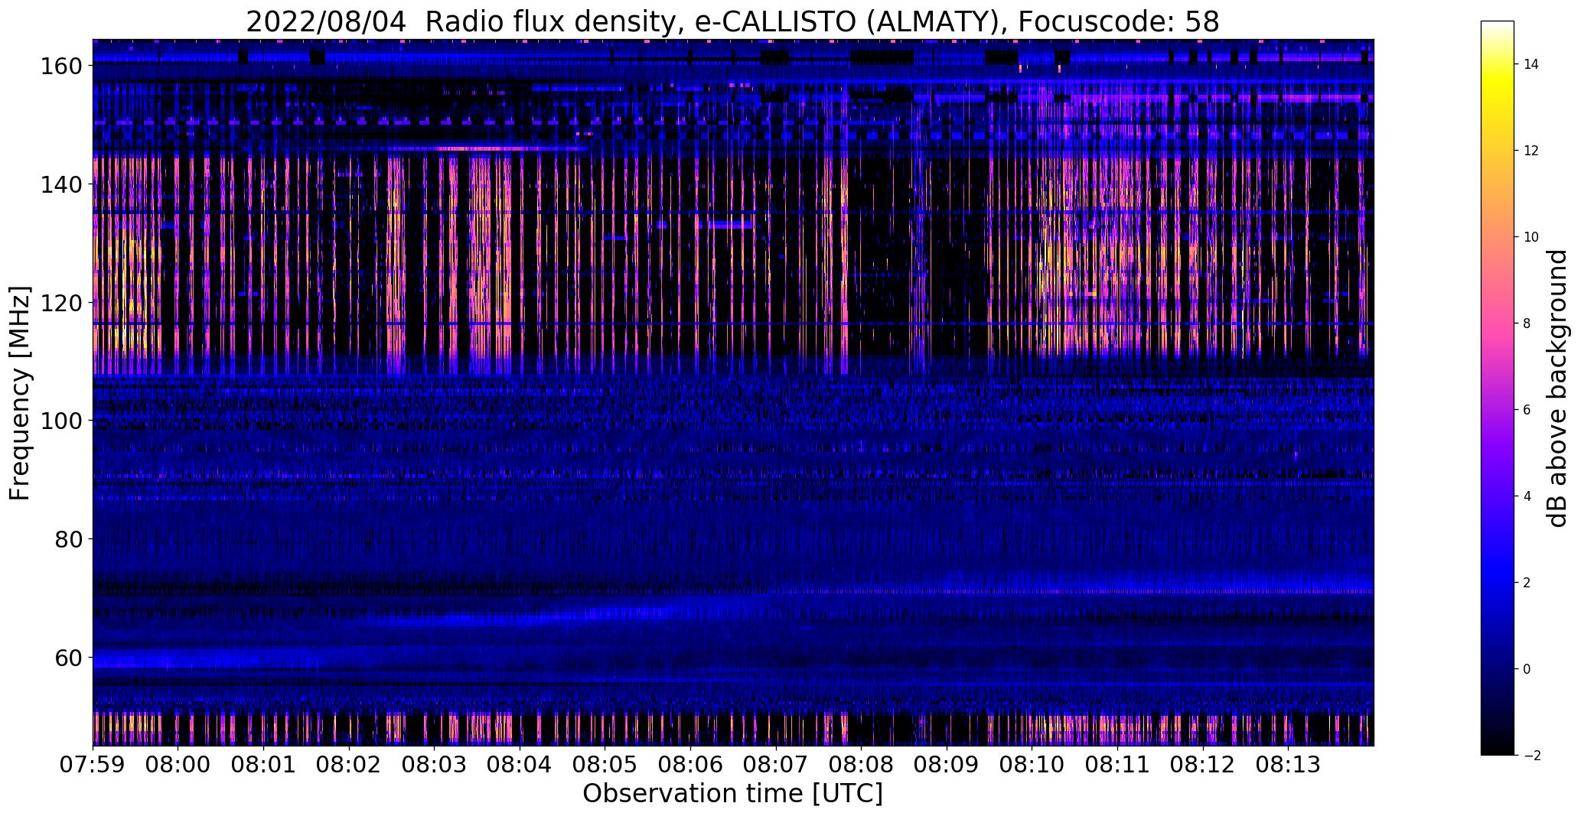Click the 08:06 time tick label
Image resolution: width=1581 pixels, height=816 pixels.
(x=690, y=763)
